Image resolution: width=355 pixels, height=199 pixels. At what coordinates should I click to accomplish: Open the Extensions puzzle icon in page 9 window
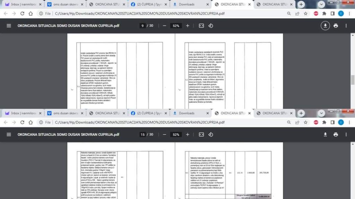point(324,13)
